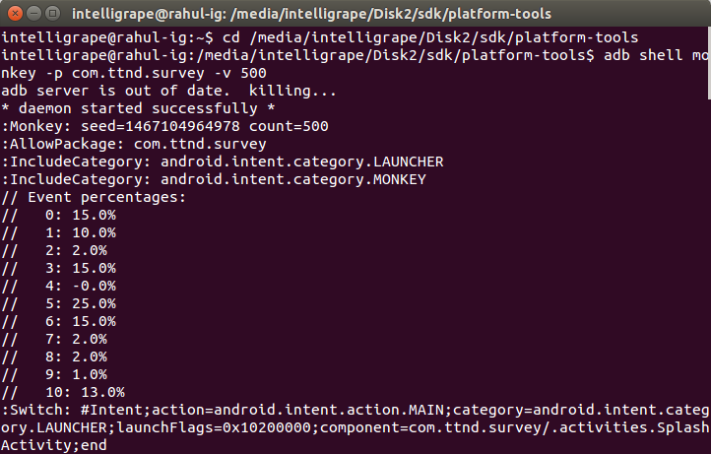Viewport: 711px width, 454px height.
Task: Click the event 0 percentage line
Action: pos(58,215)
